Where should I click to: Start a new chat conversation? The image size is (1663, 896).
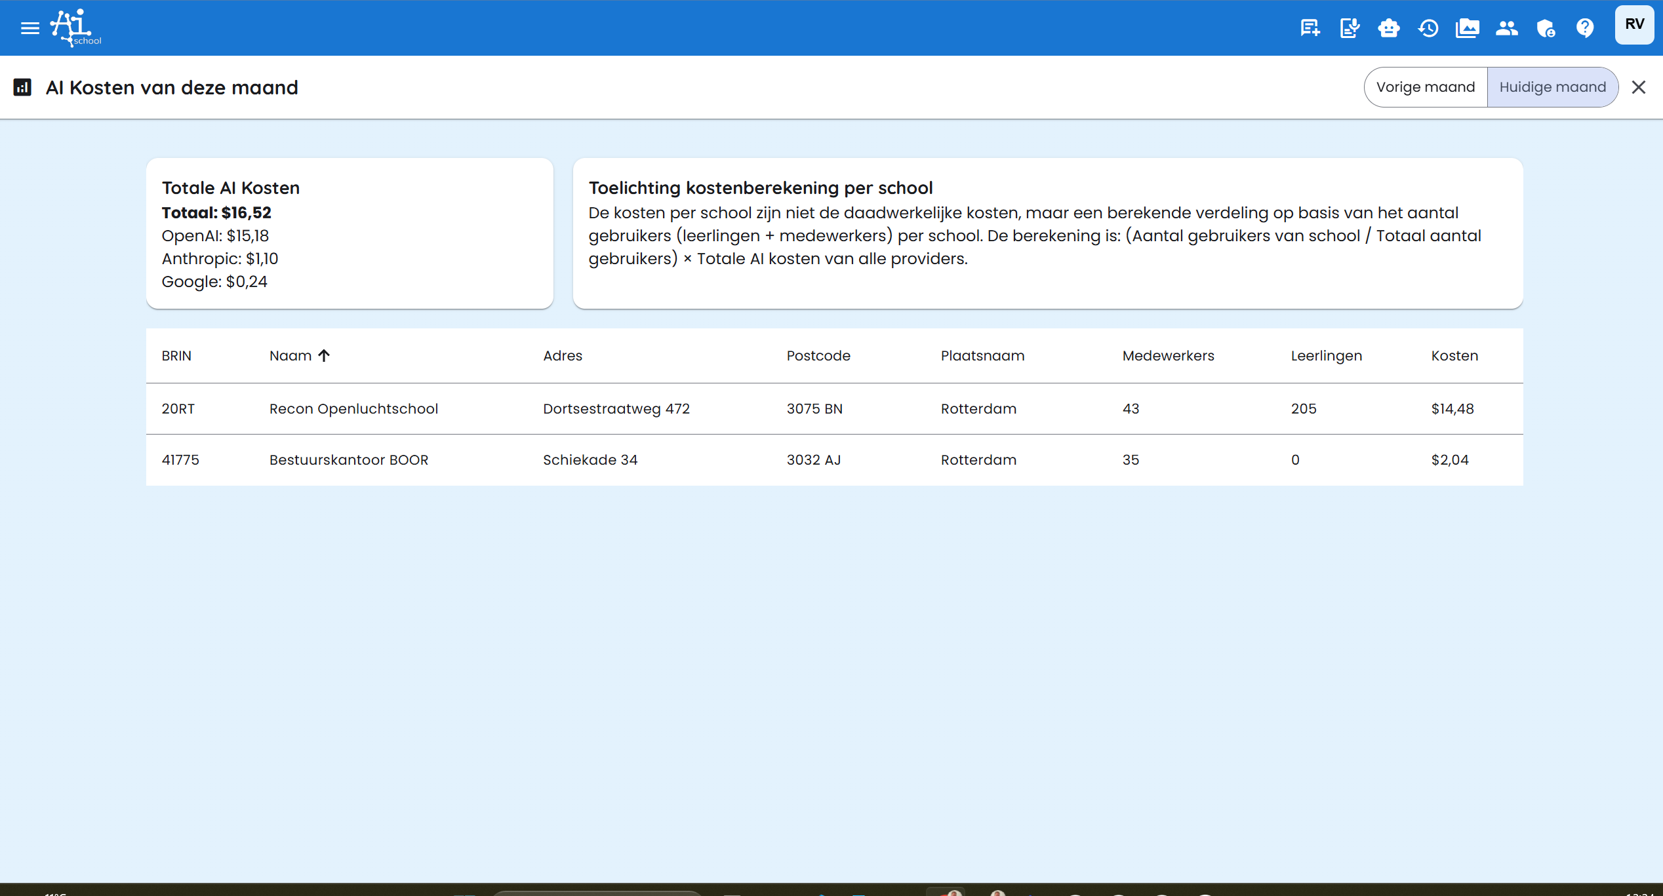point(1308,28)
